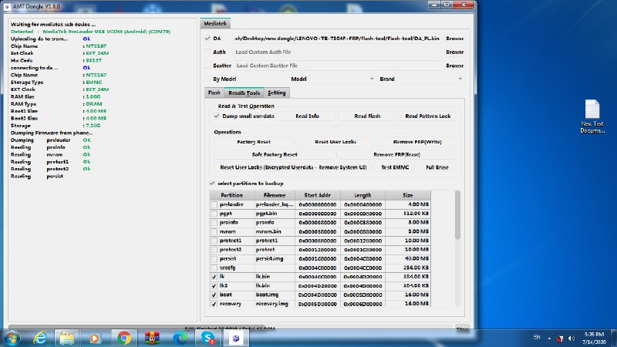Screen dimensions: 617x347
Task: Open File Explorer taskbar icon
Action: 67,338
